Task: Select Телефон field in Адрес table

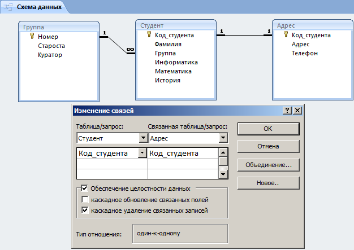Action: click(305, 54)
